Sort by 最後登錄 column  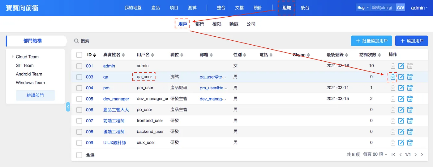tap(337, 55)
